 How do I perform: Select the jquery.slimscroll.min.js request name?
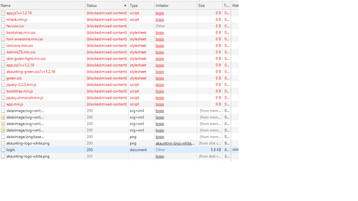click(x=25, y=98)
